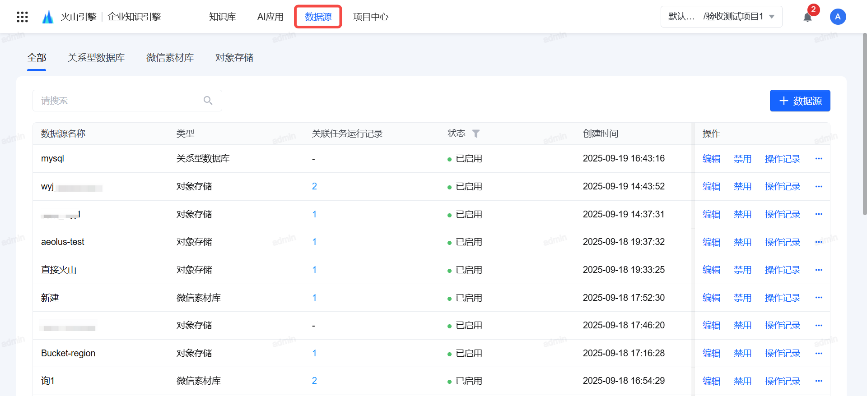Click the search magnifier icon
Viewport: 867px width, 396px height.
tap(208, 101)
